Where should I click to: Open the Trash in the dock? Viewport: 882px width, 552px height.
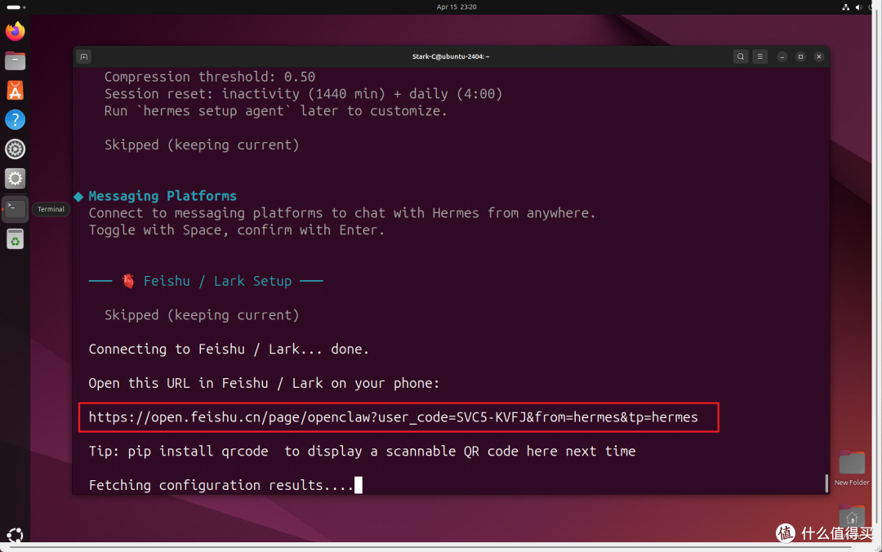point(16,238)
